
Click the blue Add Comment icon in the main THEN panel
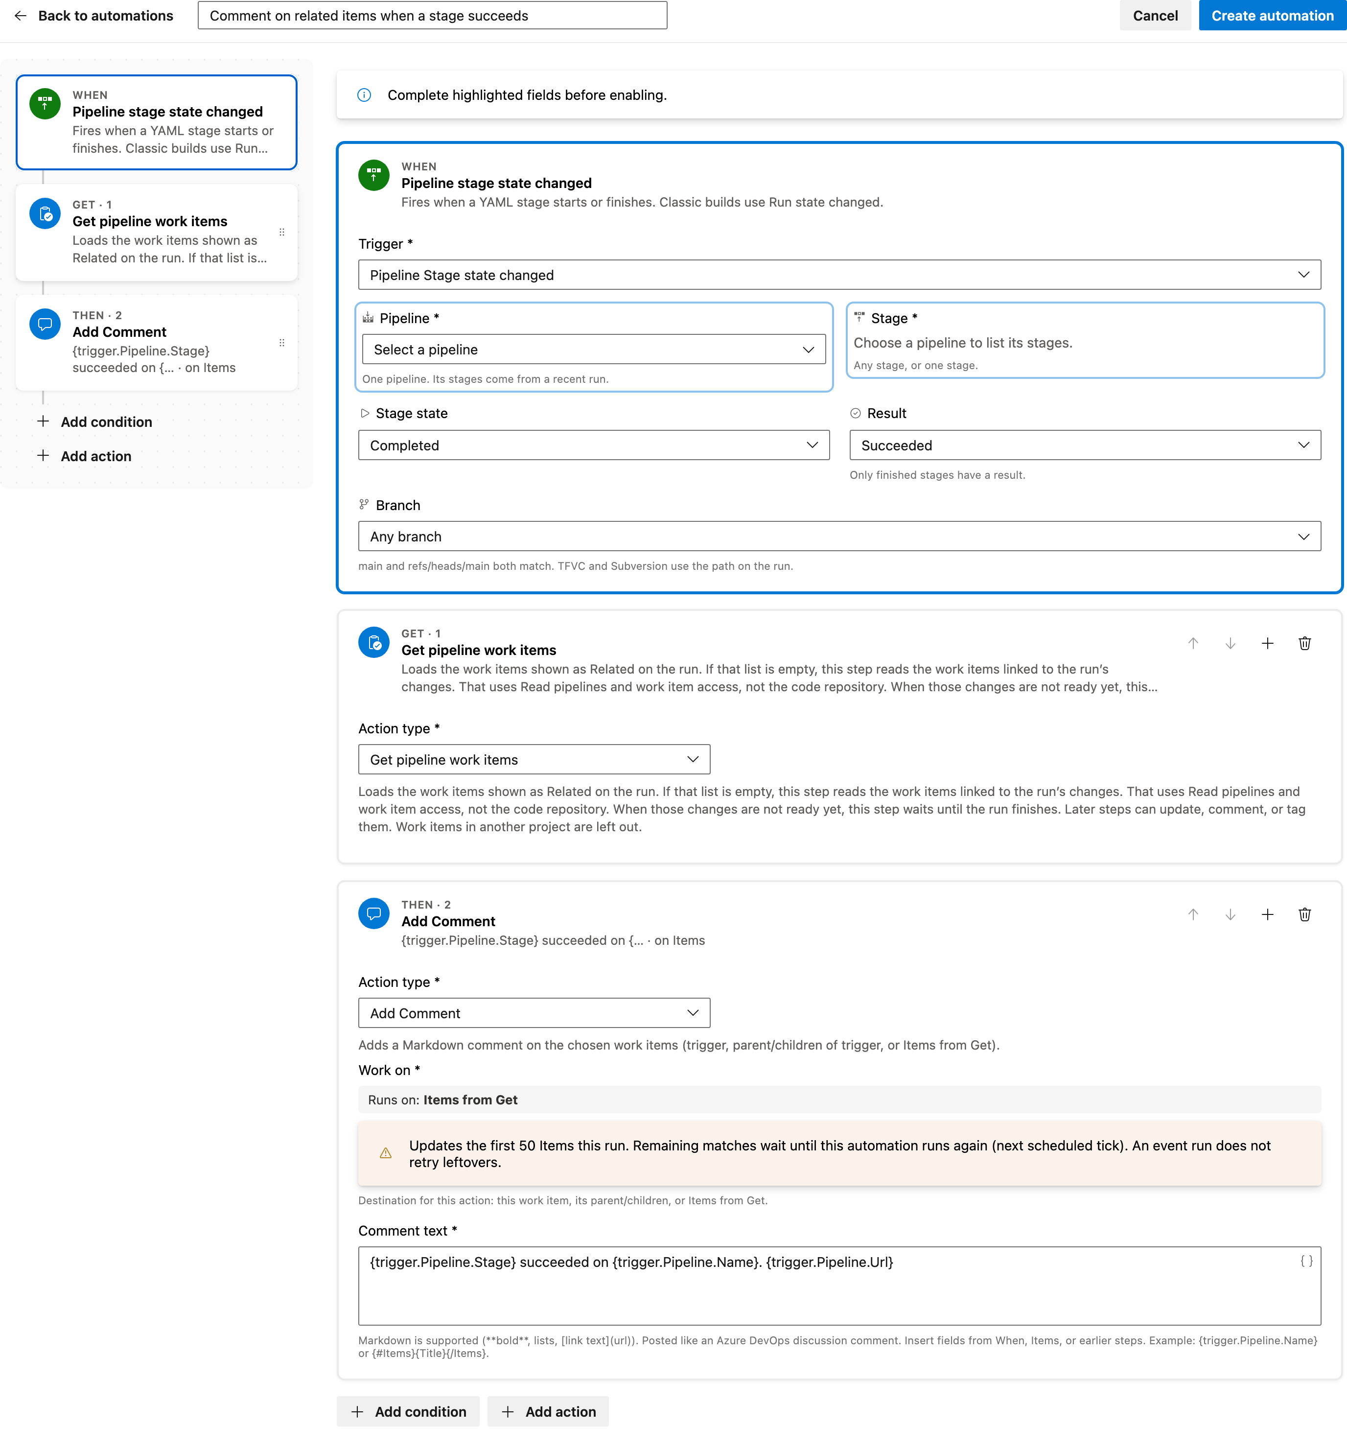point(373,913)
